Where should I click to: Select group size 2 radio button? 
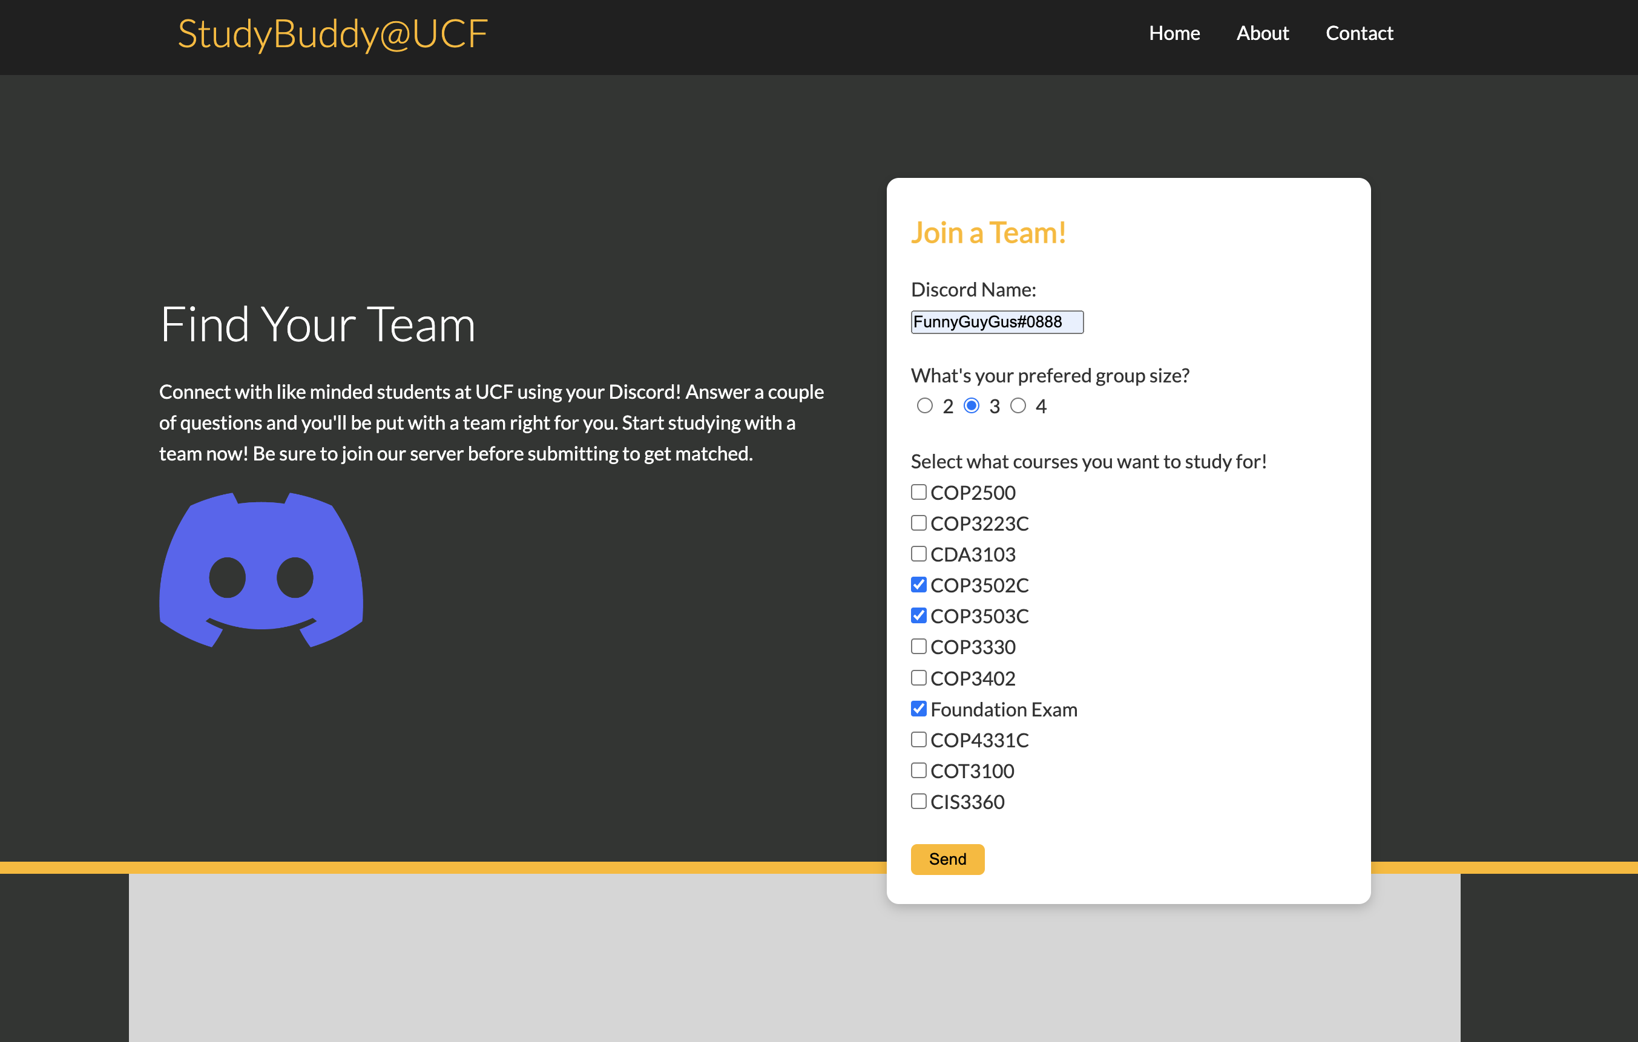pyautogui.click(x=924, y=406)
